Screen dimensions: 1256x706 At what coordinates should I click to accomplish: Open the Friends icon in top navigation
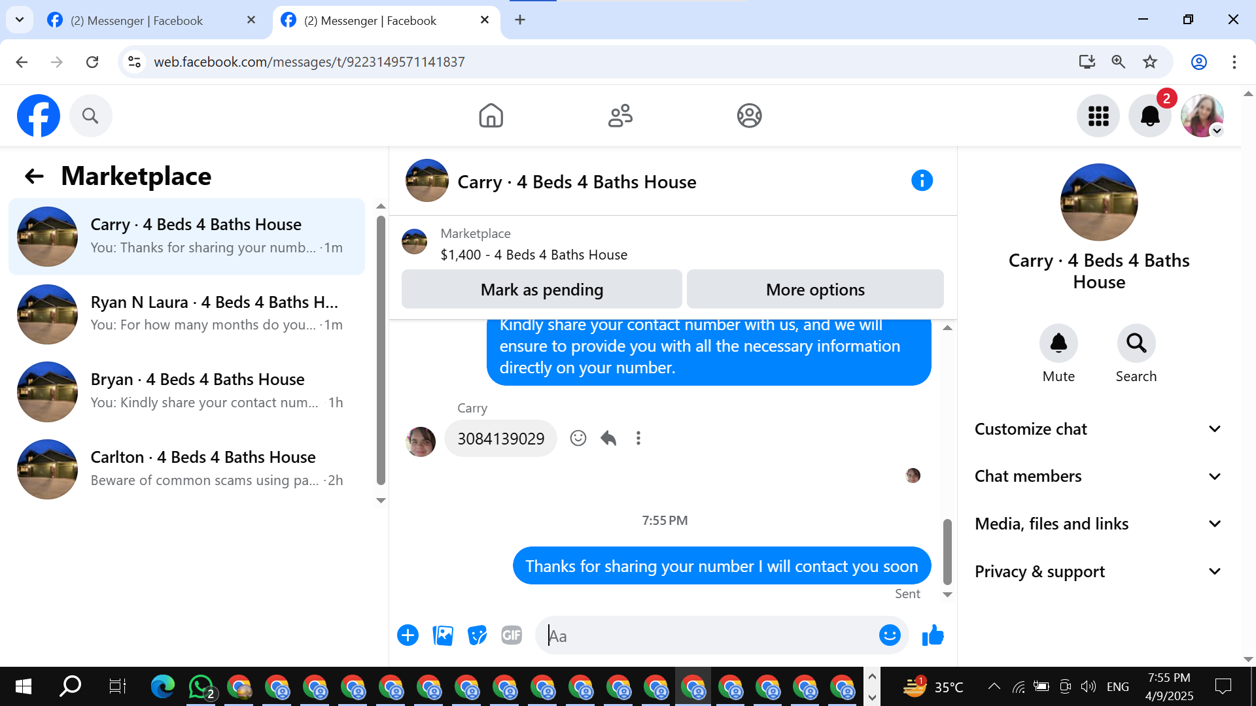[x=620, y=116]
